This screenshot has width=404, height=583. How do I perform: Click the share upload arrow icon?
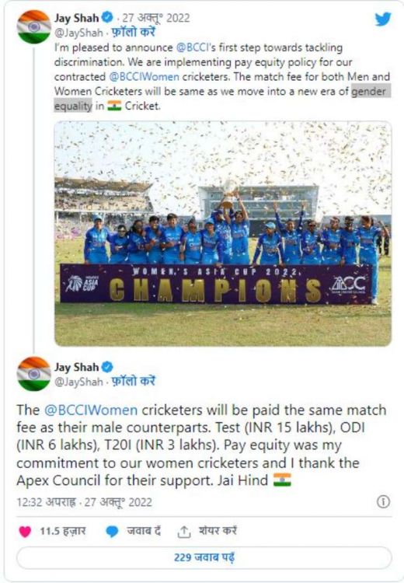point(183,532)
